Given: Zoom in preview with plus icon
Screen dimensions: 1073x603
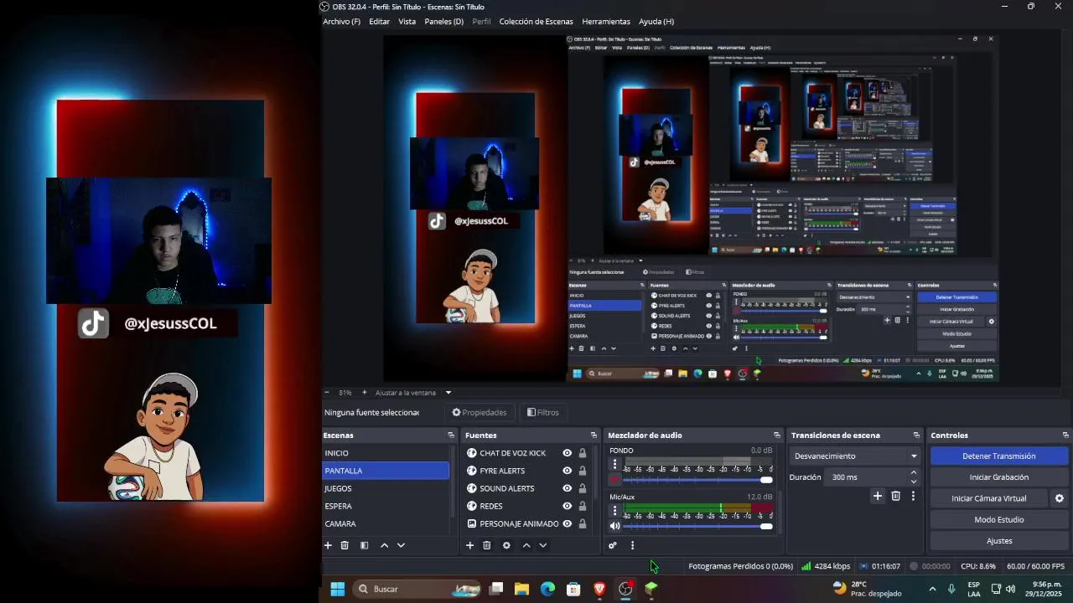Looking at the screenshot, I should [x=364, y=392].
